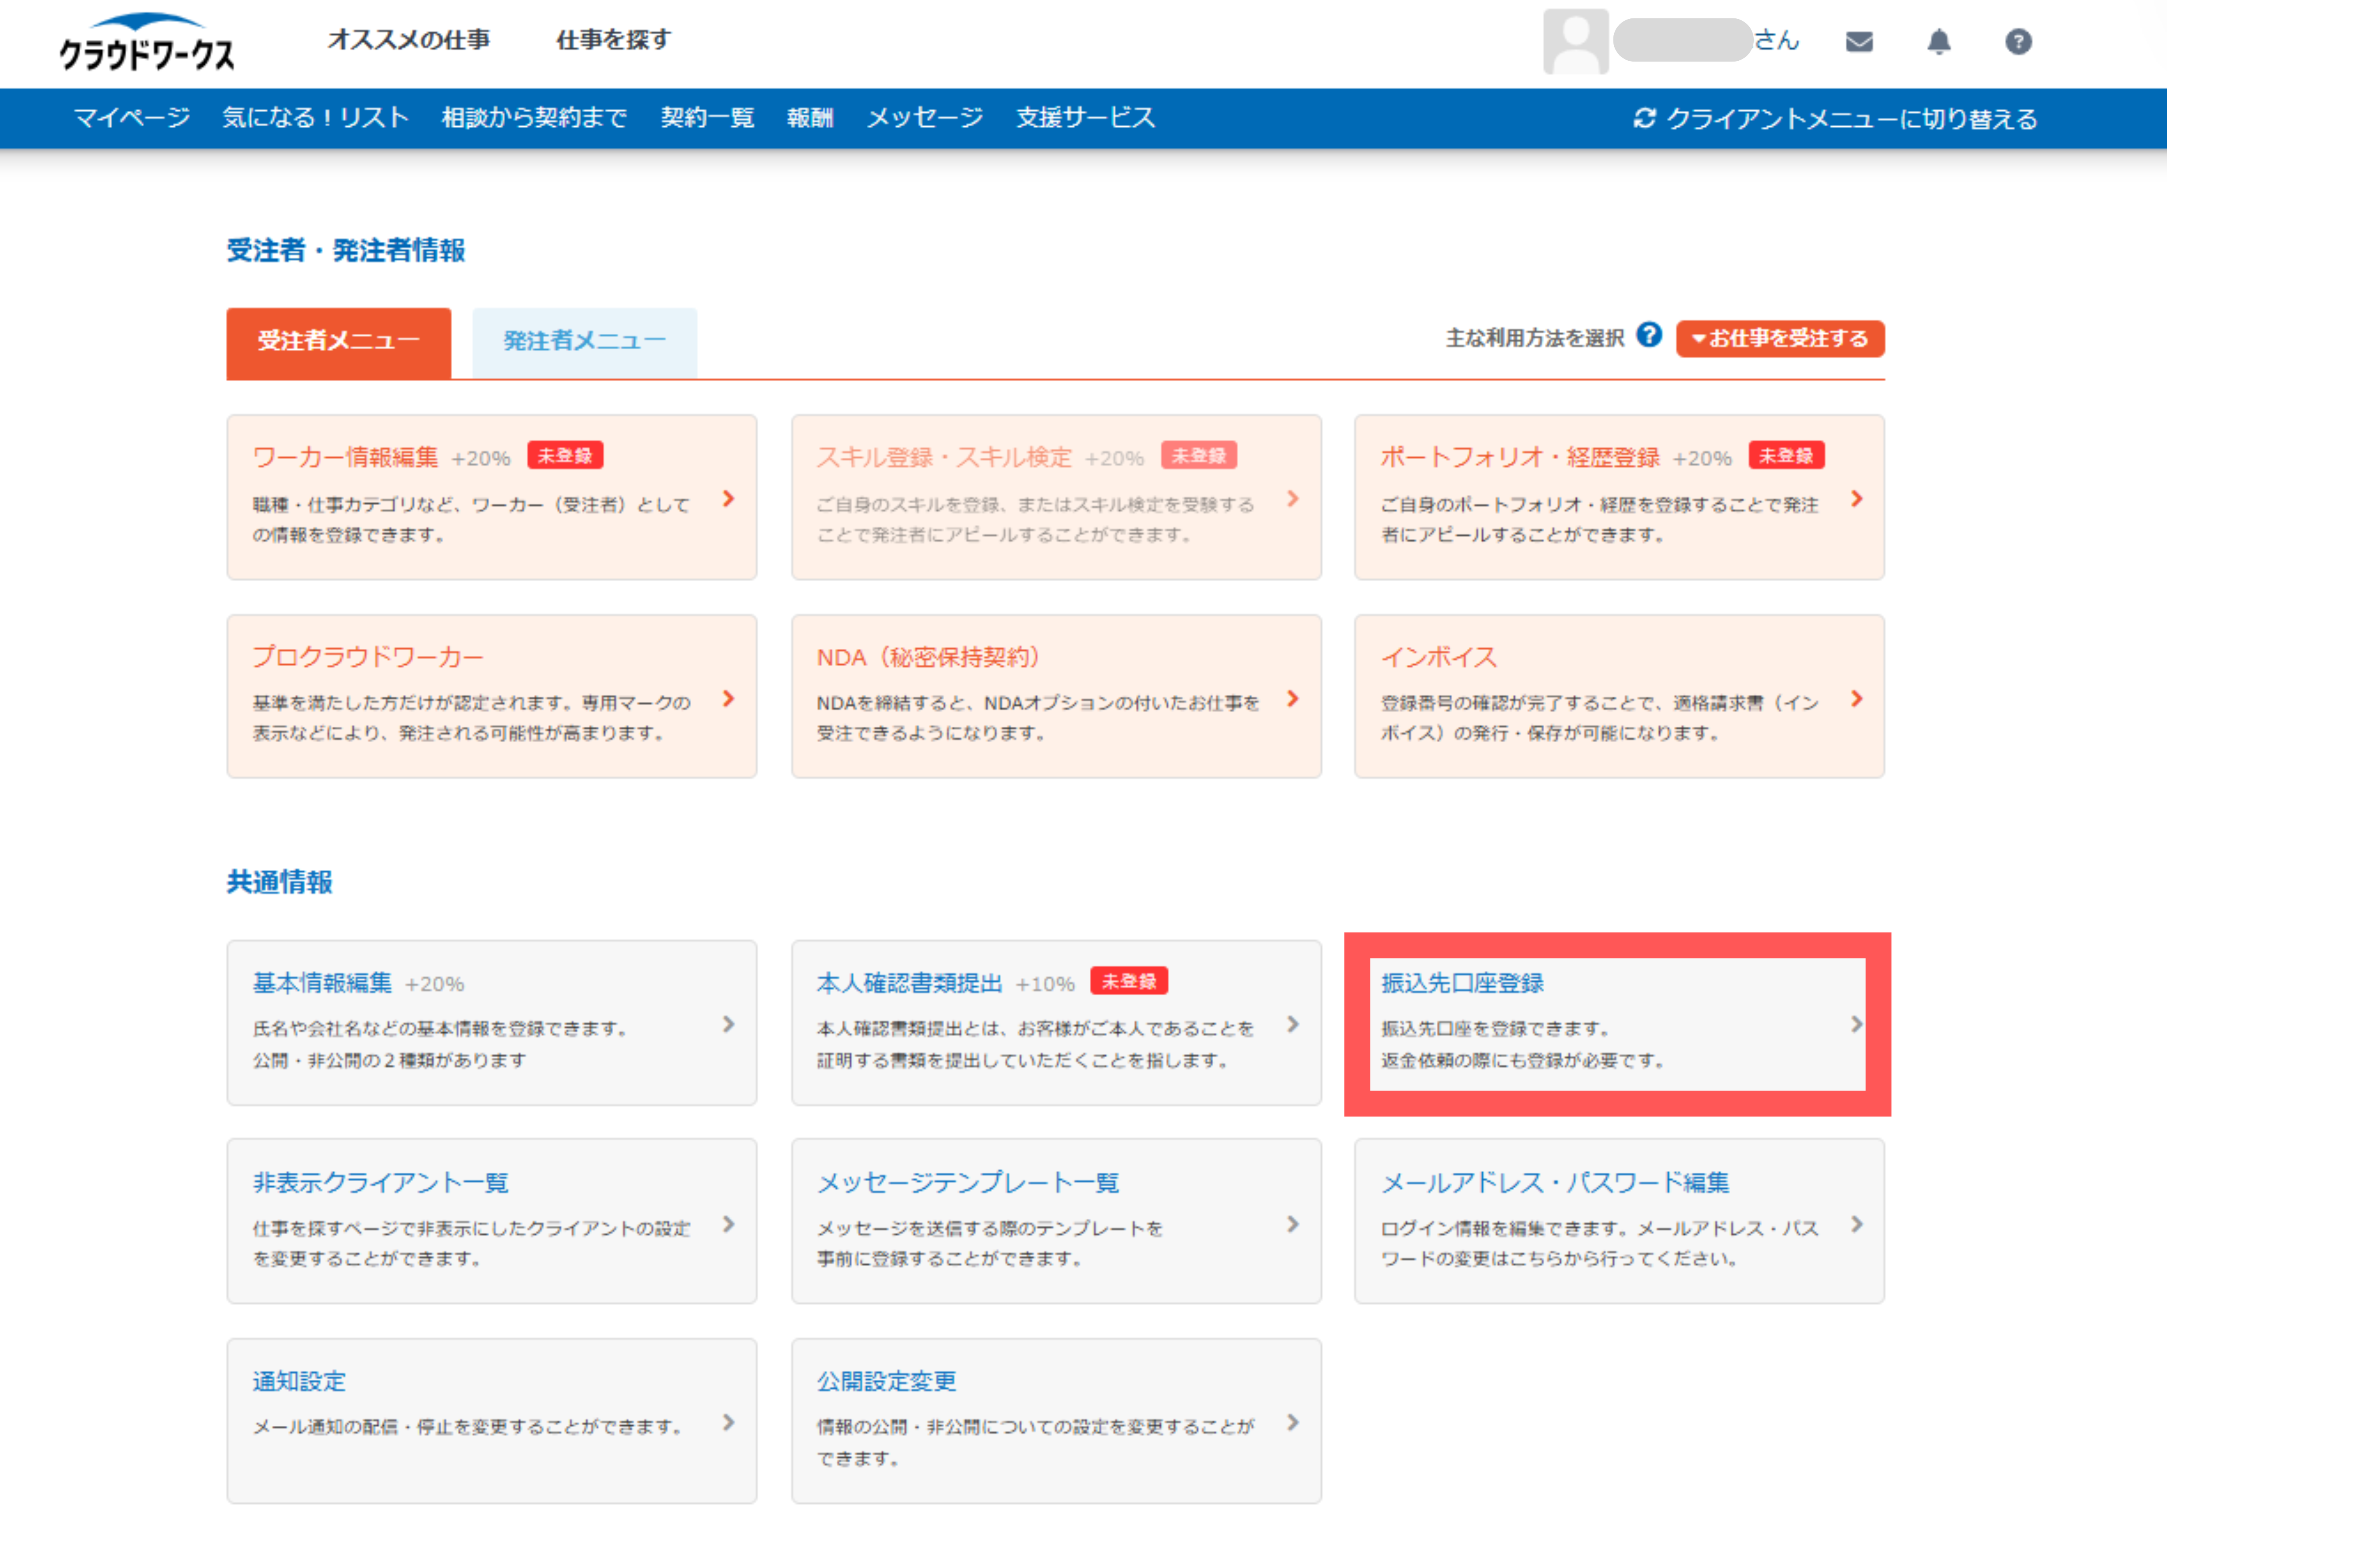Open 通知設定 link

tap(299, 1381)
